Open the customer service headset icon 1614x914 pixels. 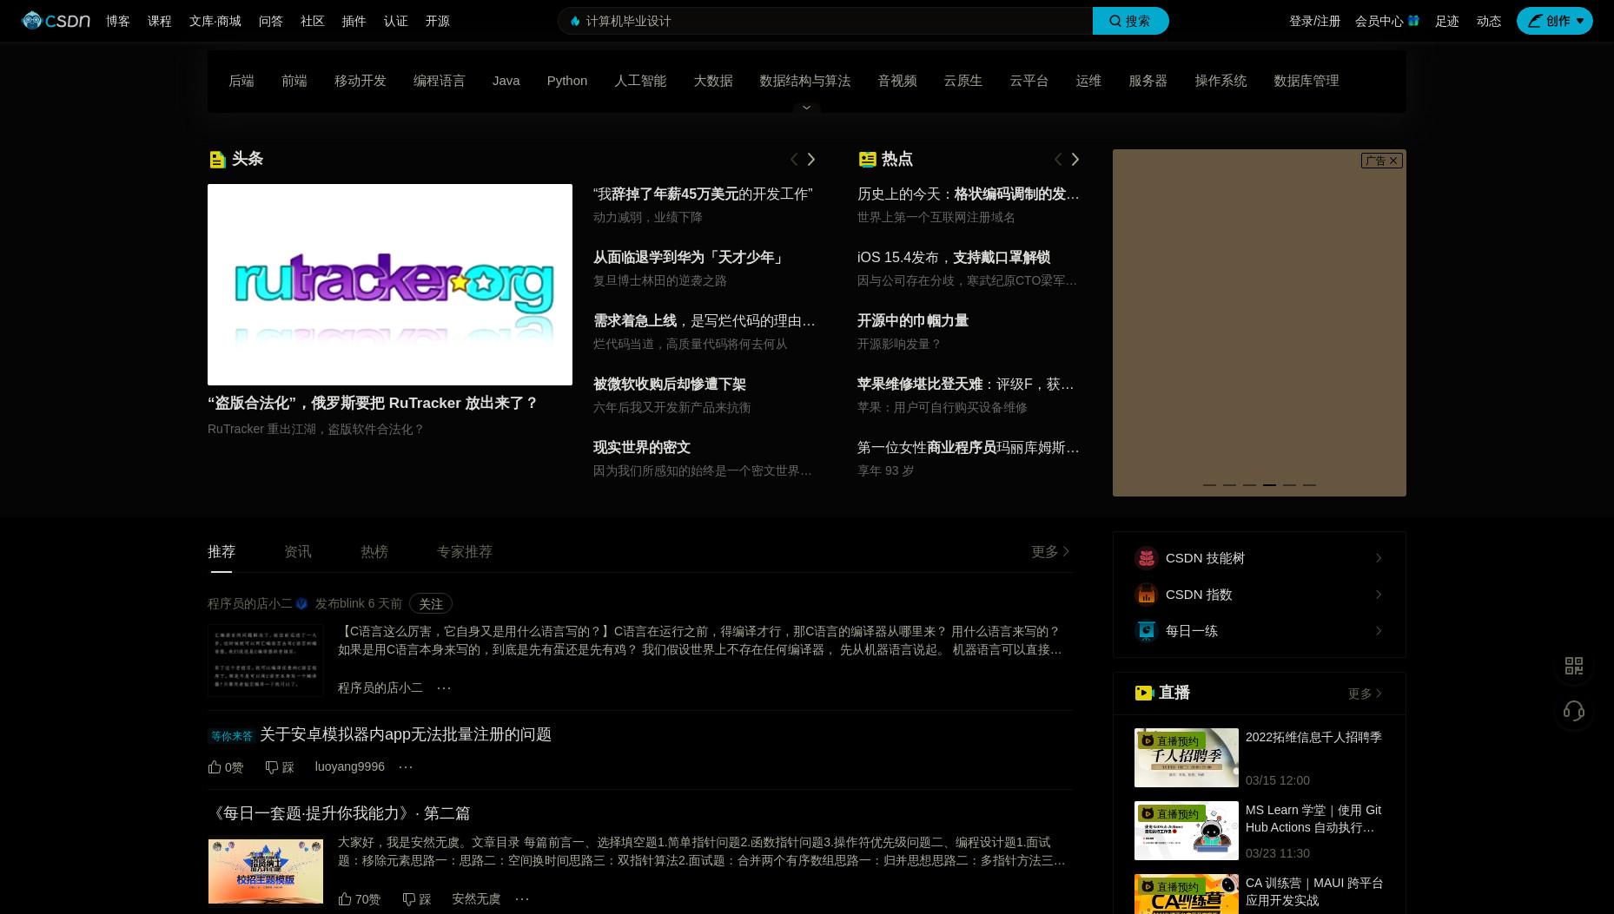pos(1574,712)
